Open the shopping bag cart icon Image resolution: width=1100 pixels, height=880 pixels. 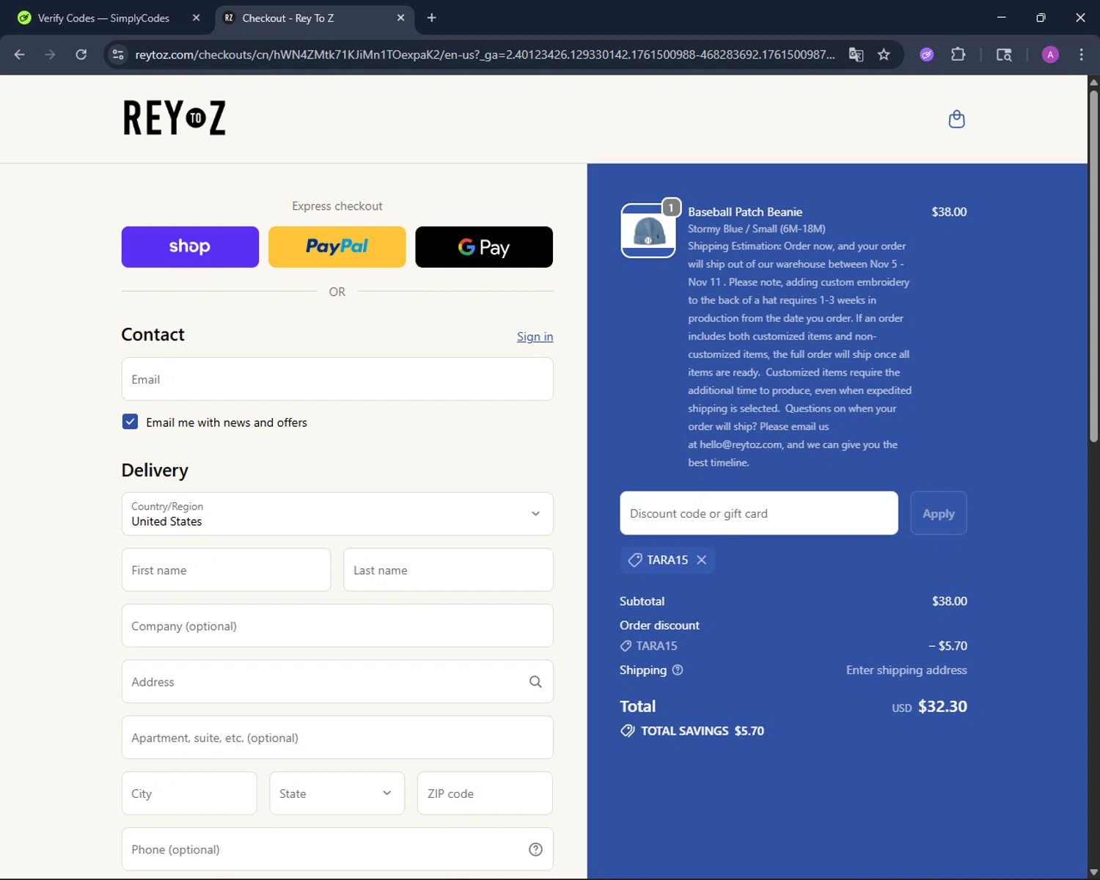click(x=956, y=119)
